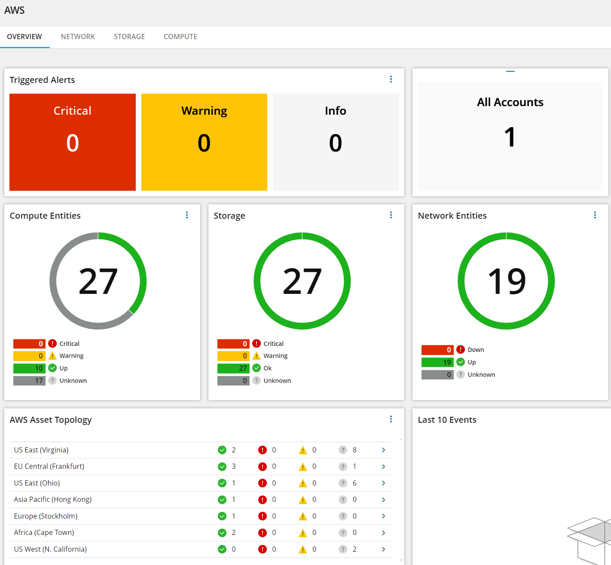Click the Compute Entities Critical status icon

(52, 343)
